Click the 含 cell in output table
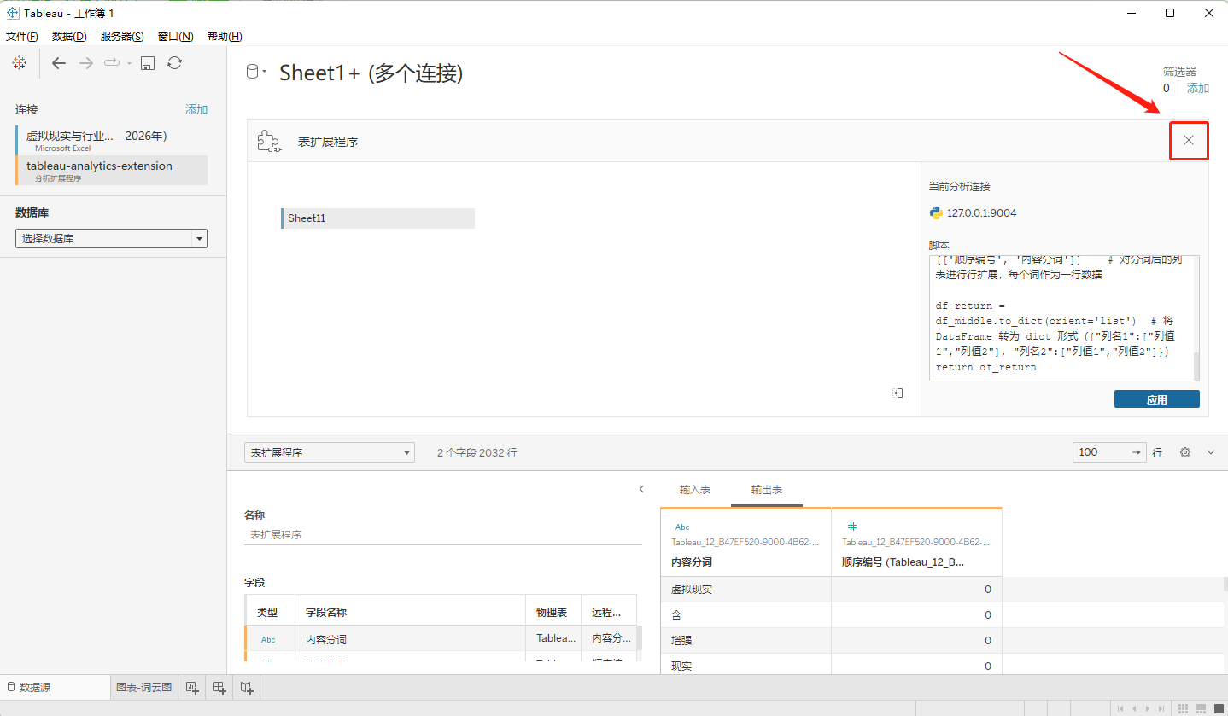Viewport: 1228px width, 716px height. 746,615
